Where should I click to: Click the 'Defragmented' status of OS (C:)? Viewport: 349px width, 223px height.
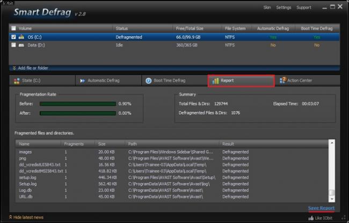[x=129, y=37]
